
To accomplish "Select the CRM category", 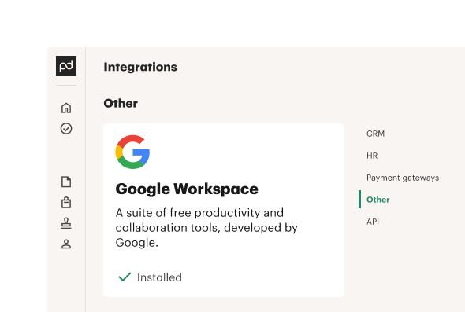I will pyautogui.click(x=375, y=134).
